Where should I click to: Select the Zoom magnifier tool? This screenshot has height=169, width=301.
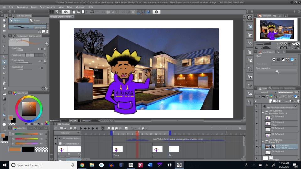point(4,20)
